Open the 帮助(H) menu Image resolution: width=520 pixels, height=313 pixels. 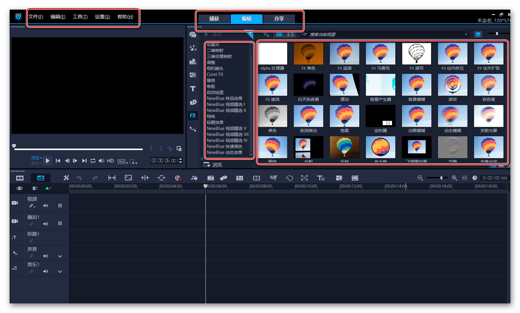point(125,17)
